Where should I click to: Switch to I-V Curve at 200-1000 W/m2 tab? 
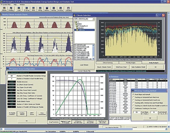click(x=78, y=122)
